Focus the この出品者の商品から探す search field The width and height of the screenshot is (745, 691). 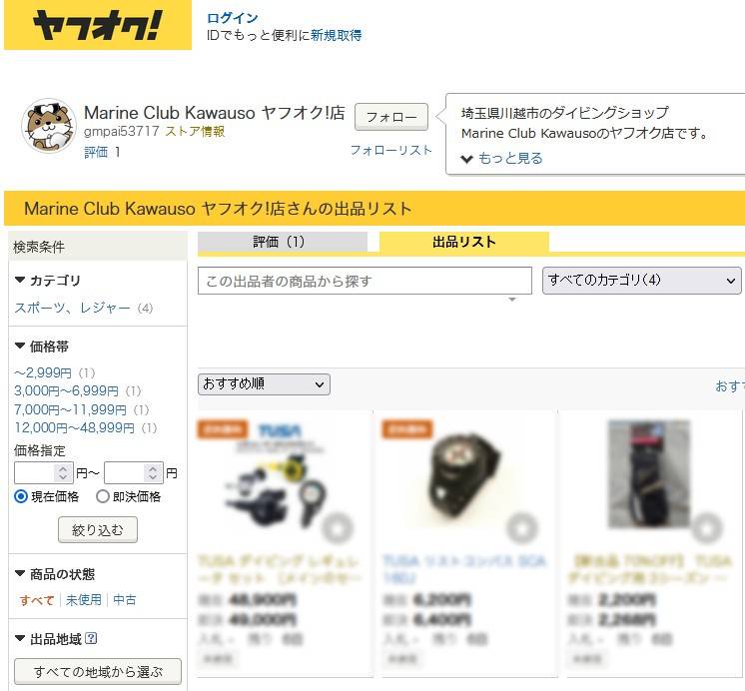click(x=365, y=281)
